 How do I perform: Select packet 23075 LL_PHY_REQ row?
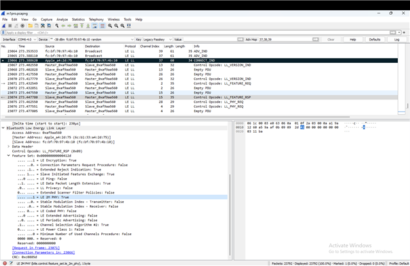point(199,102)
